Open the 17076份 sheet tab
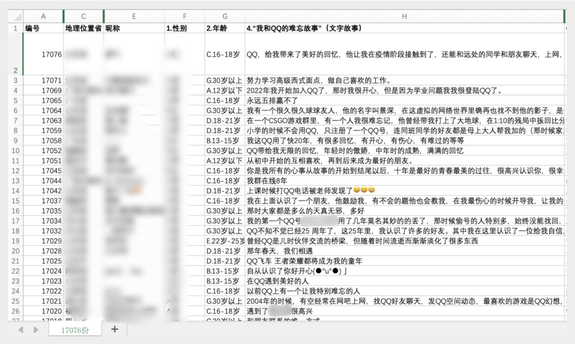The height and width of the screenshot is (344, 575). pos(75,330)
